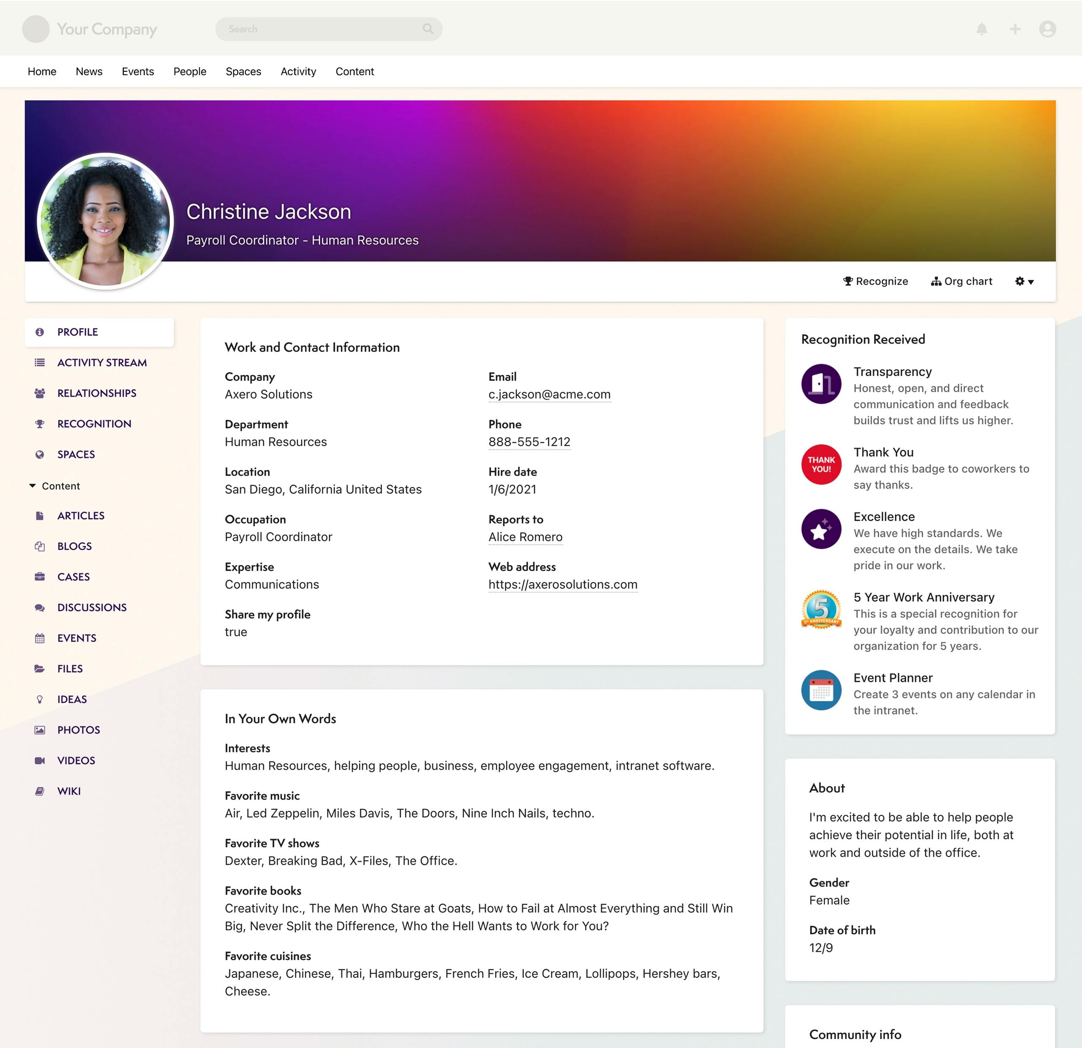Screen dimensions: 1082x1048
Task: Click the notification bell icon
Action: tap(981, 29)
